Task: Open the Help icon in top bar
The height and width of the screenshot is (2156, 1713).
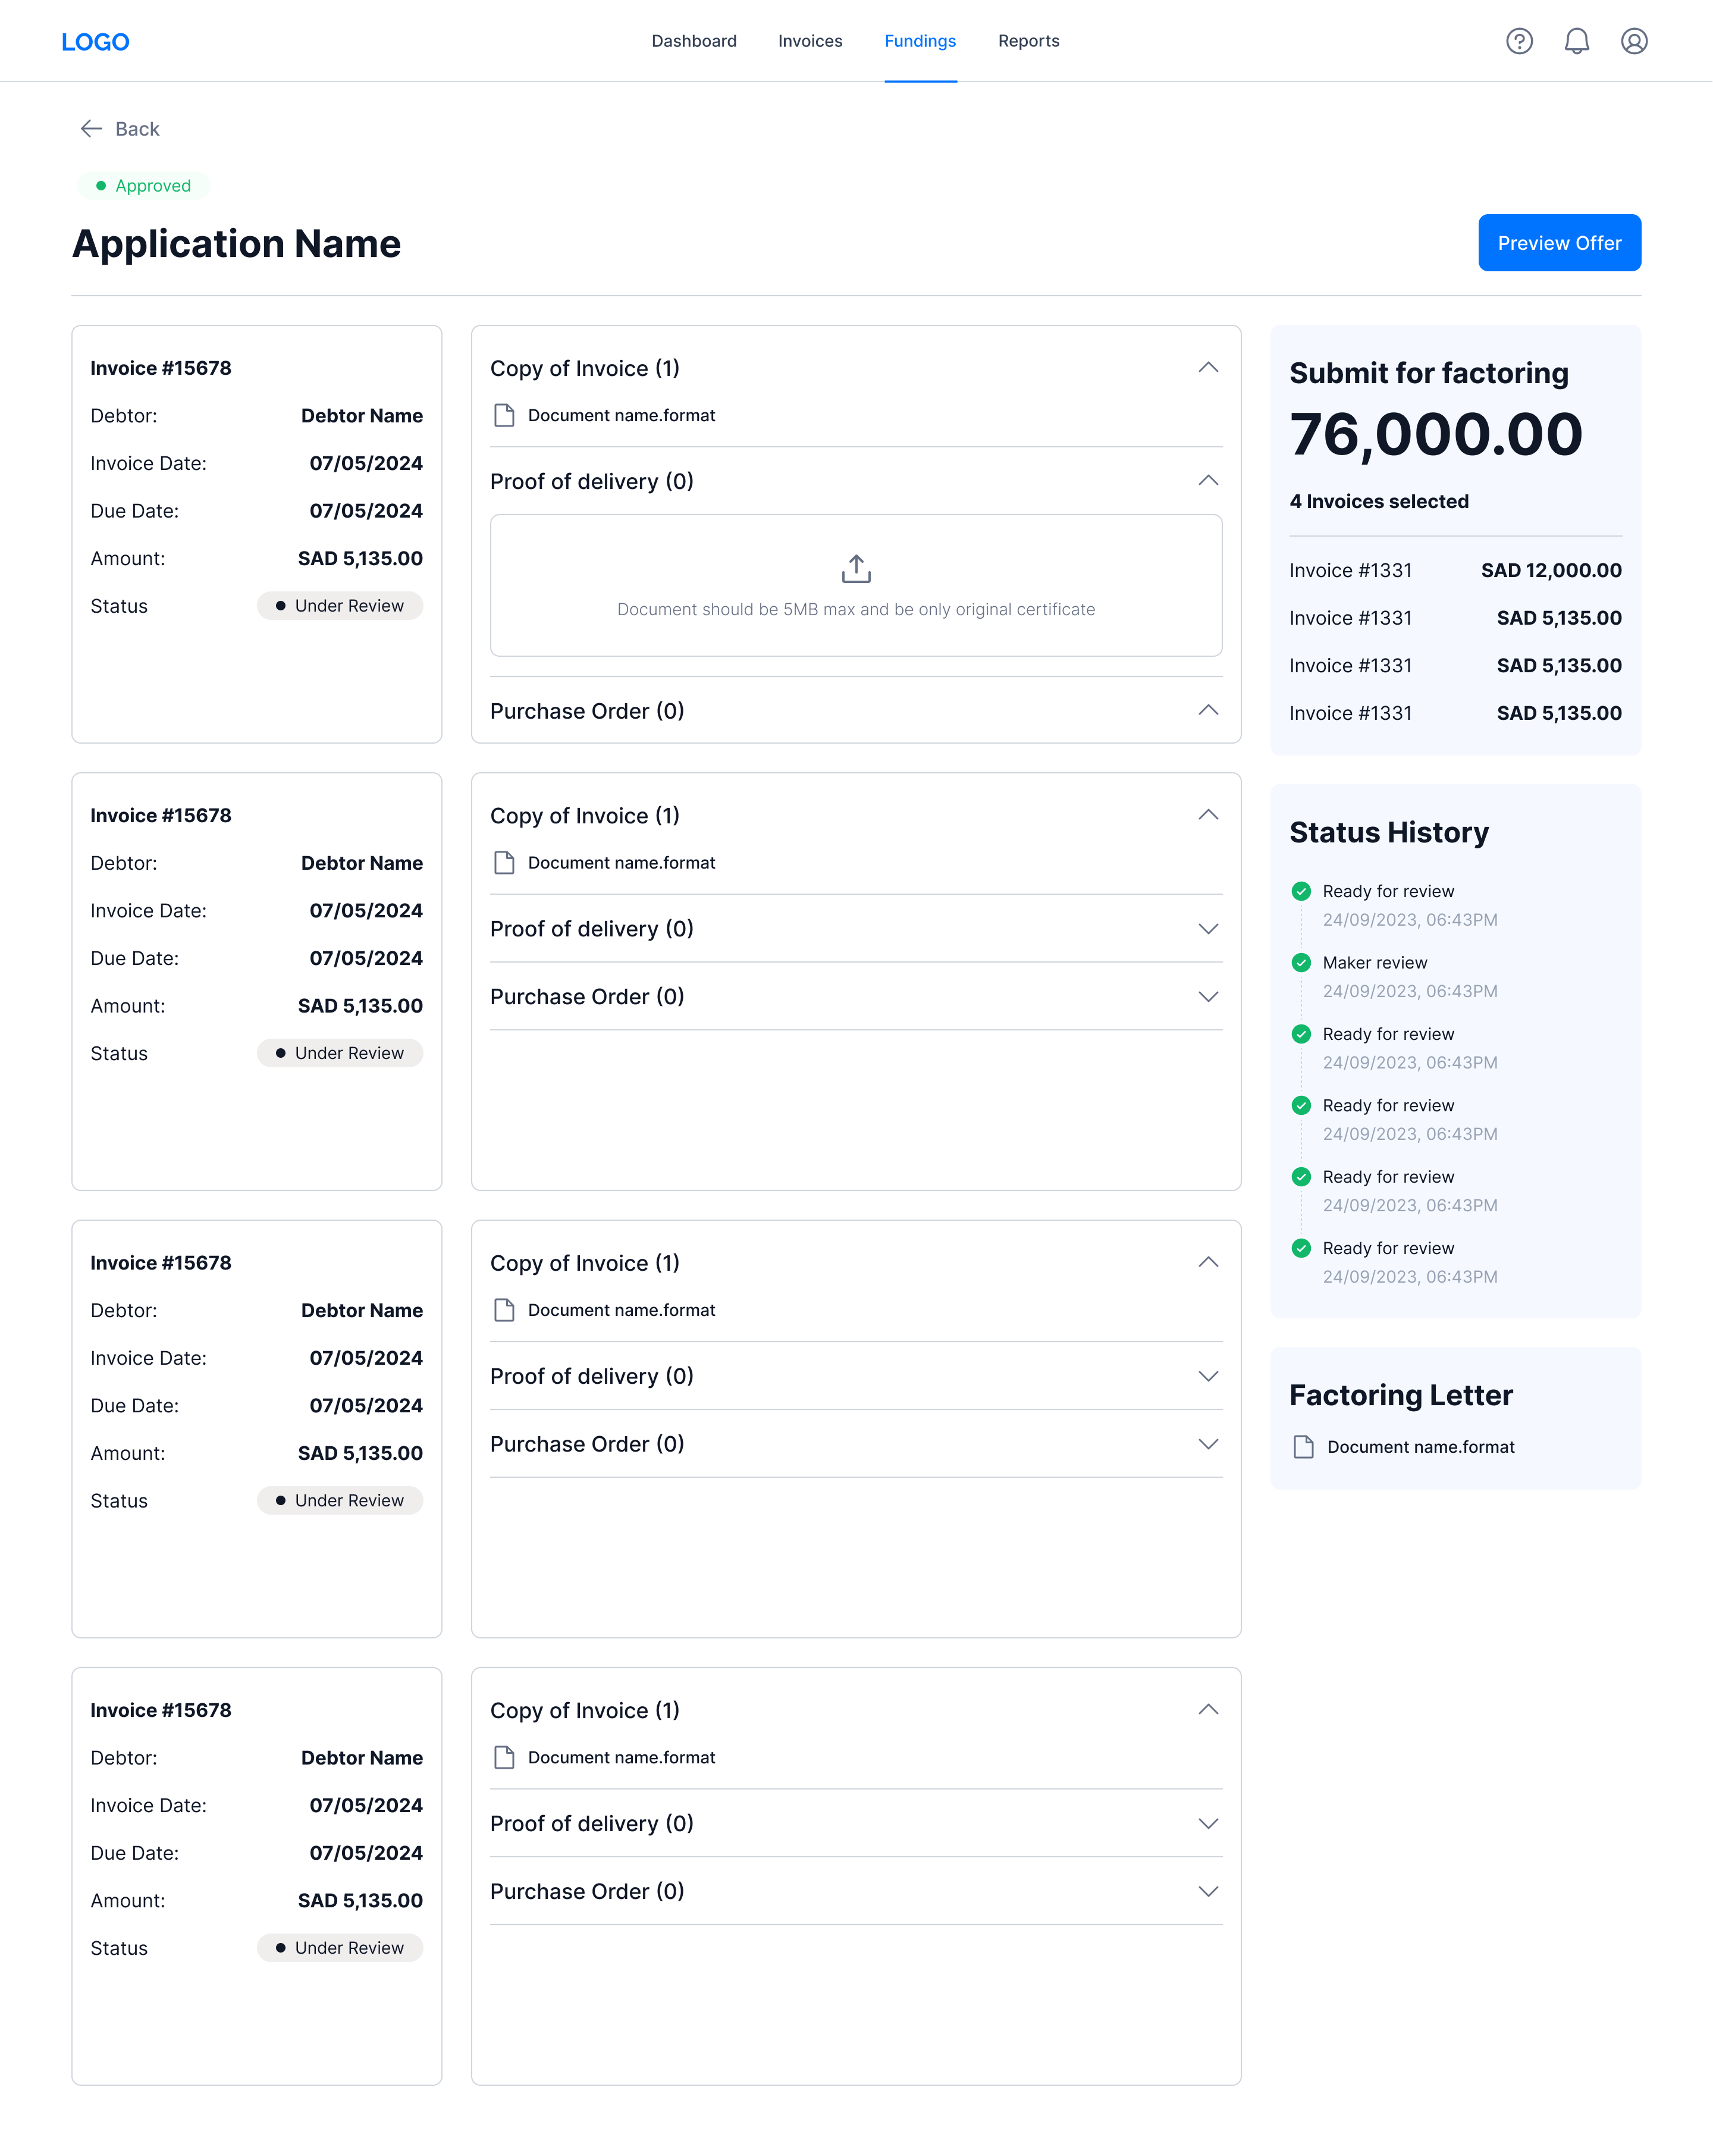Action: click(x=1519, y=41)
